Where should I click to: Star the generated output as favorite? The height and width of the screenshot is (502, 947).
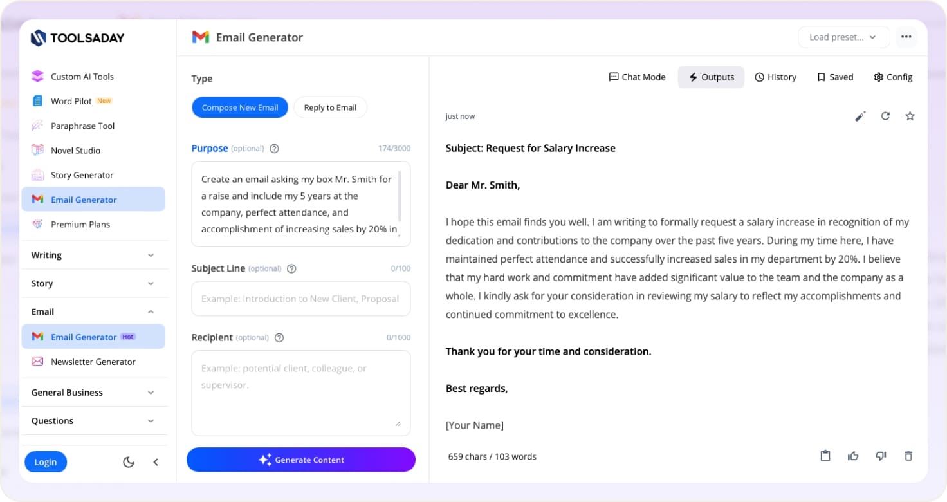(910, 116)
